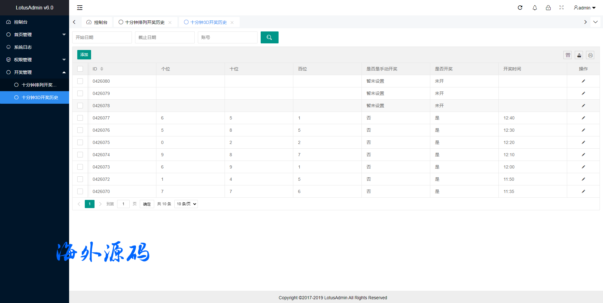Check the select-all header checkbox
Image resolution: width=603 pixels, height=303 pixels.
click(80, 69)
